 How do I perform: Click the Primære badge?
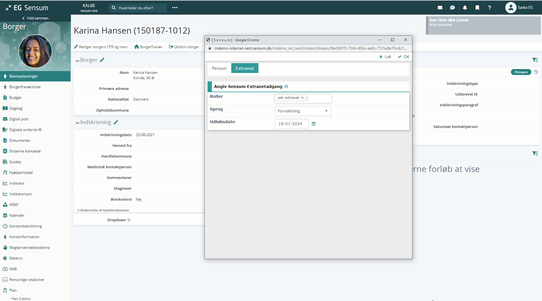pos(521,72)
